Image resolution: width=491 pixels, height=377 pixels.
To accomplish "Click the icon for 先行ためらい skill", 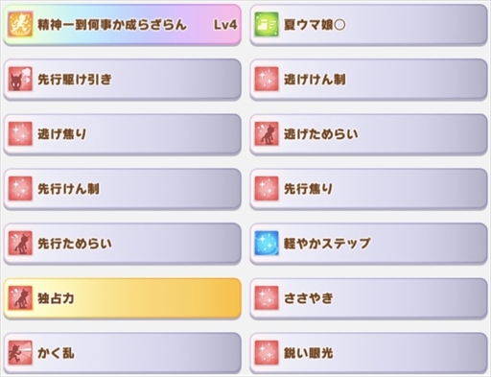I will [x=20, y=243].
